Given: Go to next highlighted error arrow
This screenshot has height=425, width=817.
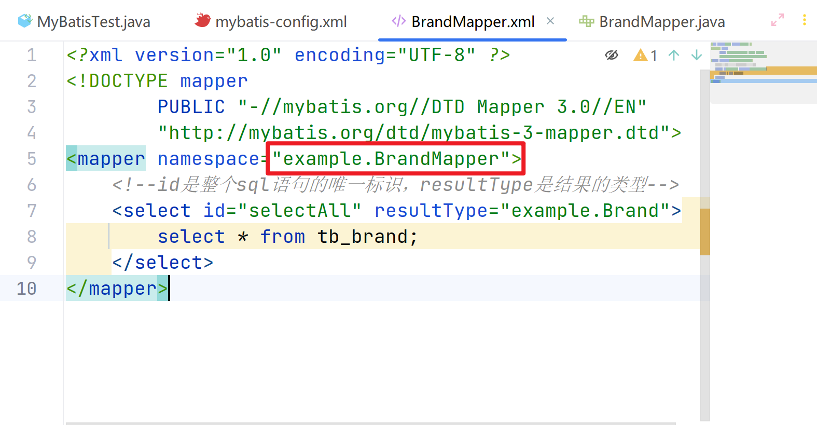Looking at the screenshot, I should tap(697, 55).
